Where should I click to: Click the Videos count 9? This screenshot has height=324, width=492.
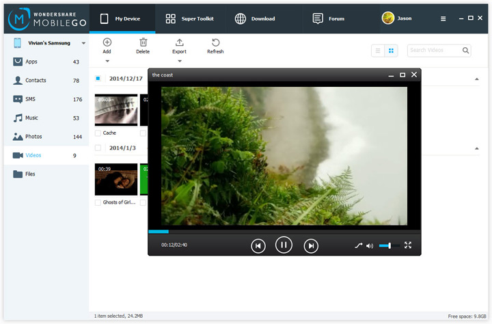(74, 155)
